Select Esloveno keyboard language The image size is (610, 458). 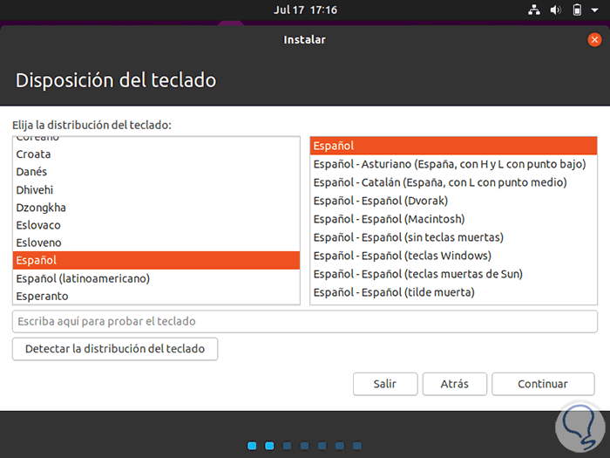tap(156, 243)
